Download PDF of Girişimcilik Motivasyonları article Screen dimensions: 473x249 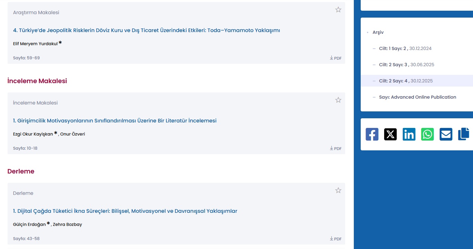336,148
